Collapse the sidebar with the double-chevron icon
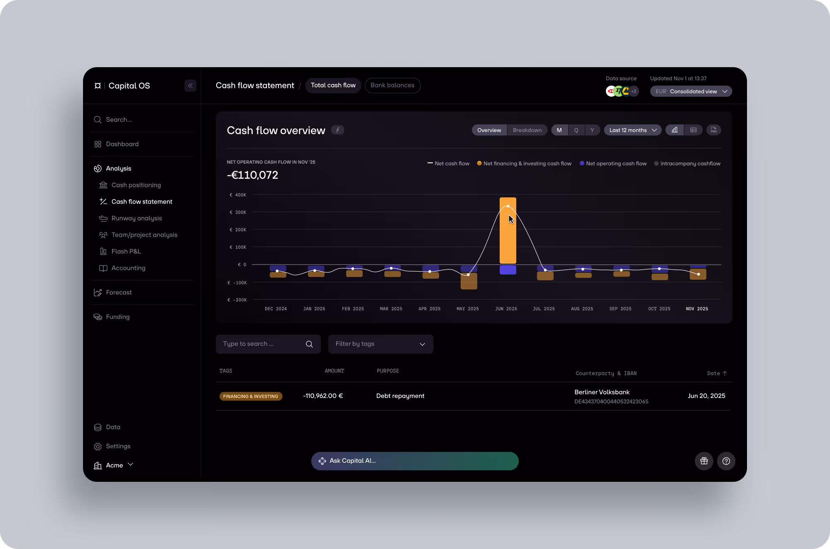The image size is (830, 549). (x=190, y=86)
